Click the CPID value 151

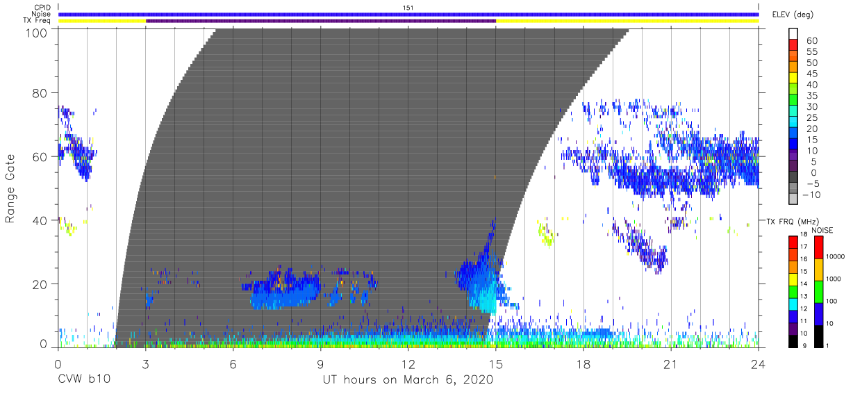[x=408, y=8]
